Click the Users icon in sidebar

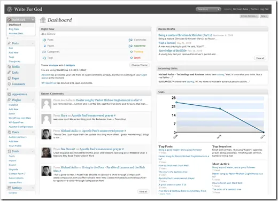point(9,132)
